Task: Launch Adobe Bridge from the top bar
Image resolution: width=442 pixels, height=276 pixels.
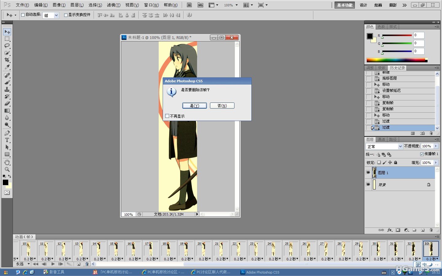Action: pos(189,5)
